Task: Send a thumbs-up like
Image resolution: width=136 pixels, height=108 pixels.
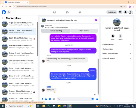Action: pyautogui.click(x=97, y=99)
